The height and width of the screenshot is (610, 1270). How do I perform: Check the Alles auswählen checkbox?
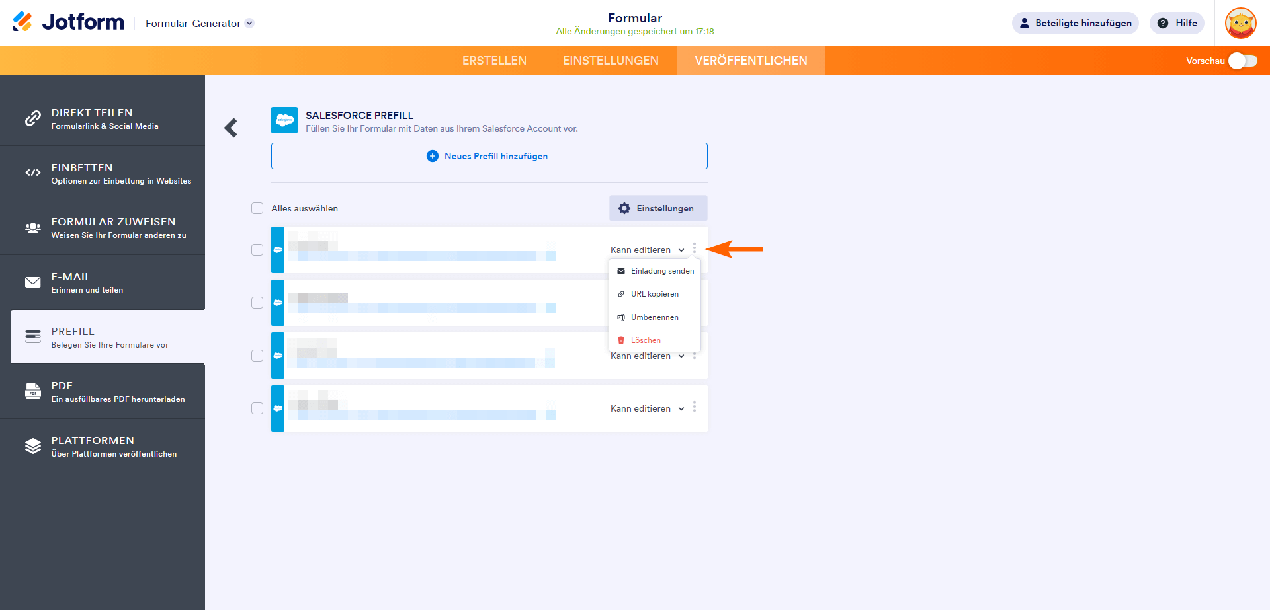point(257,208)
